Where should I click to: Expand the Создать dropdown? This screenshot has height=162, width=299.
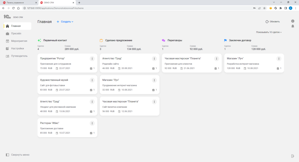tap(65, 22)
